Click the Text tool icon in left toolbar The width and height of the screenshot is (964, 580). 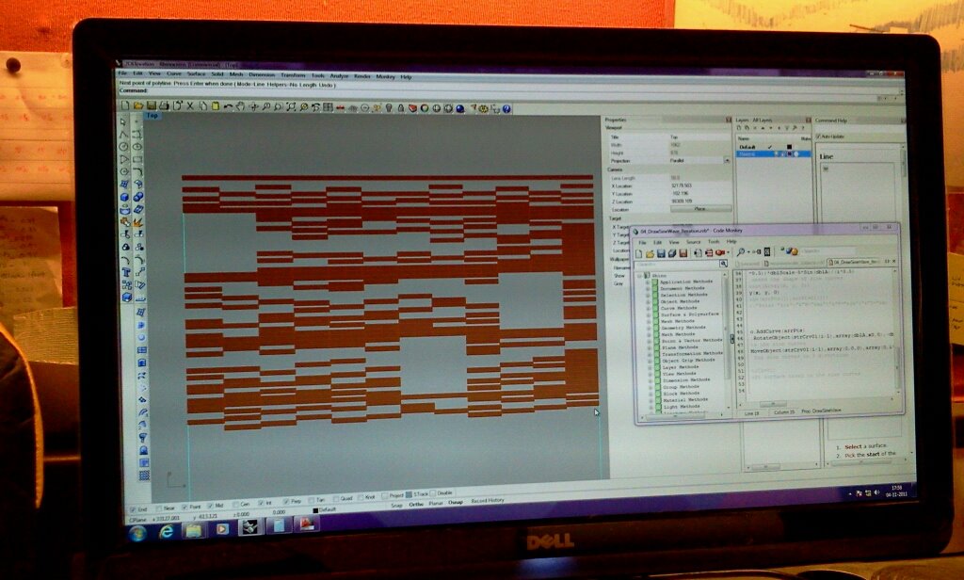tap(126, 272)
